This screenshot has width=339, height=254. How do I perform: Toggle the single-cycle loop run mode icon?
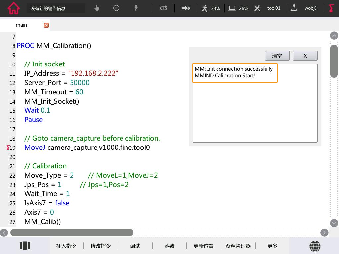tap(163, 8)
